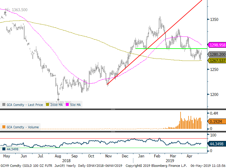Click the olive 200d MA legend swatch
Image resolution: width=226 pixels, height=168 pixels.
(x=48, y=105)
